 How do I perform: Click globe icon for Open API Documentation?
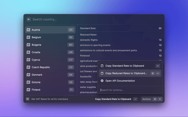[102, 81]
